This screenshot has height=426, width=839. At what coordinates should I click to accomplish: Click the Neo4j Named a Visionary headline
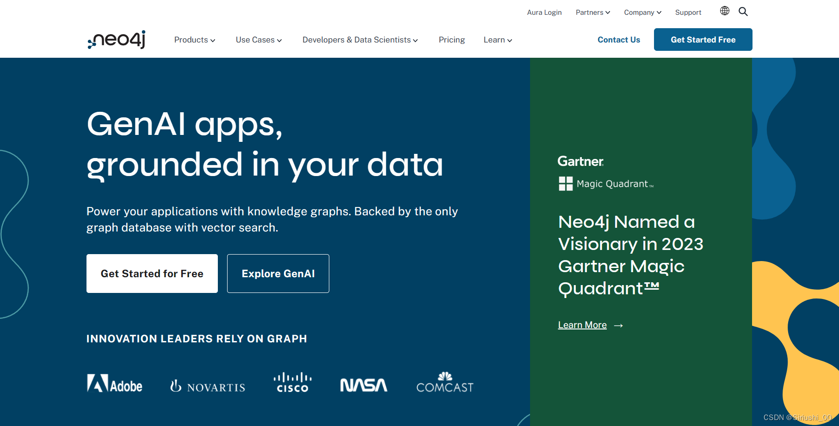[x=630, y=255]
